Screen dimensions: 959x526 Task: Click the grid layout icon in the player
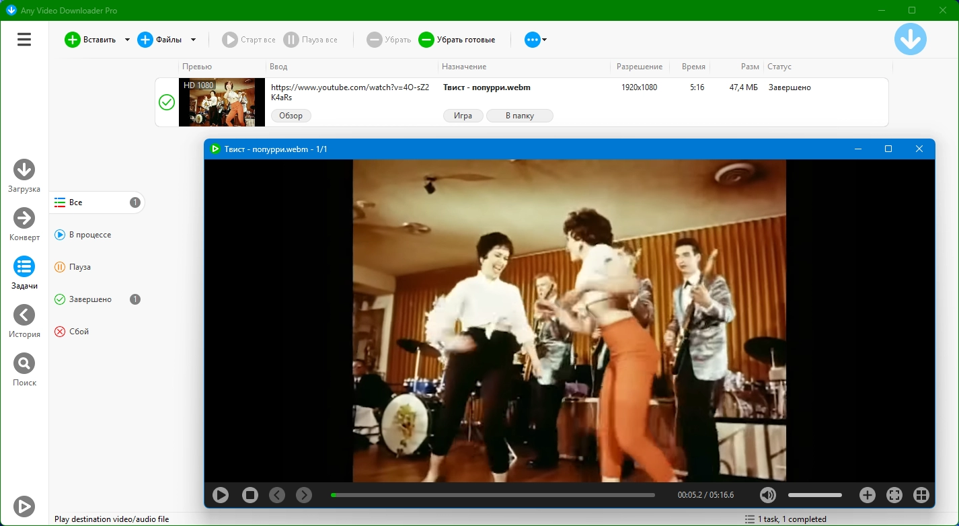921,495
